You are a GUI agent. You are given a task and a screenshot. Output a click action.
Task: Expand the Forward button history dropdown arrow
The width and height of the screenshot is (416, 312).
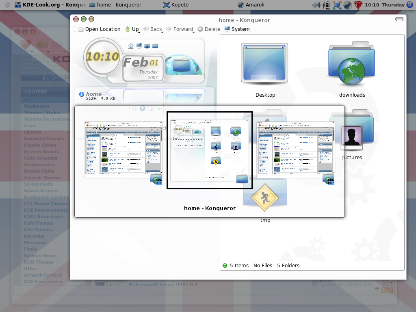(193, 32)
